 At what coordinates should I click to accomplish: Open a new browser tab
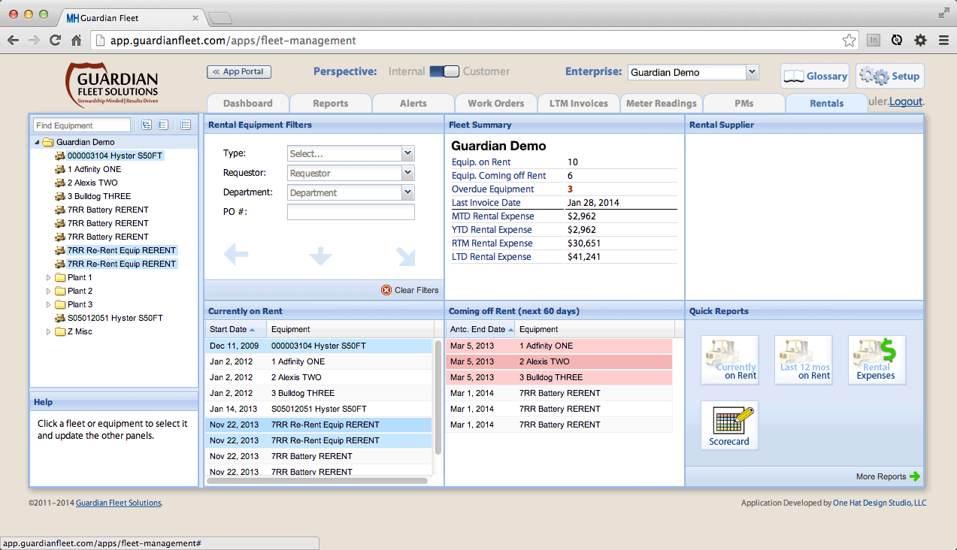tap(219, 17)
